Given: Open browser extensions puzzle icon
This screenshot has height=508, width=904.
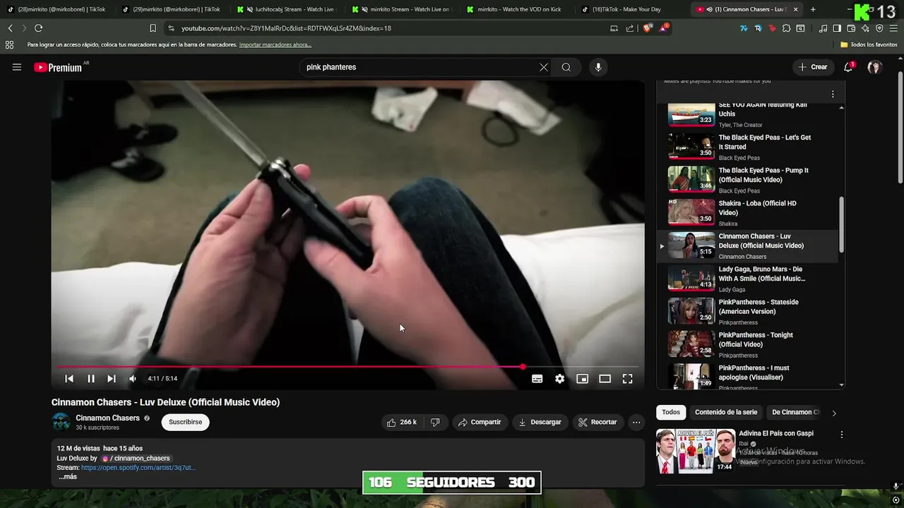Looking at the screenshot, I should [786, 28].
